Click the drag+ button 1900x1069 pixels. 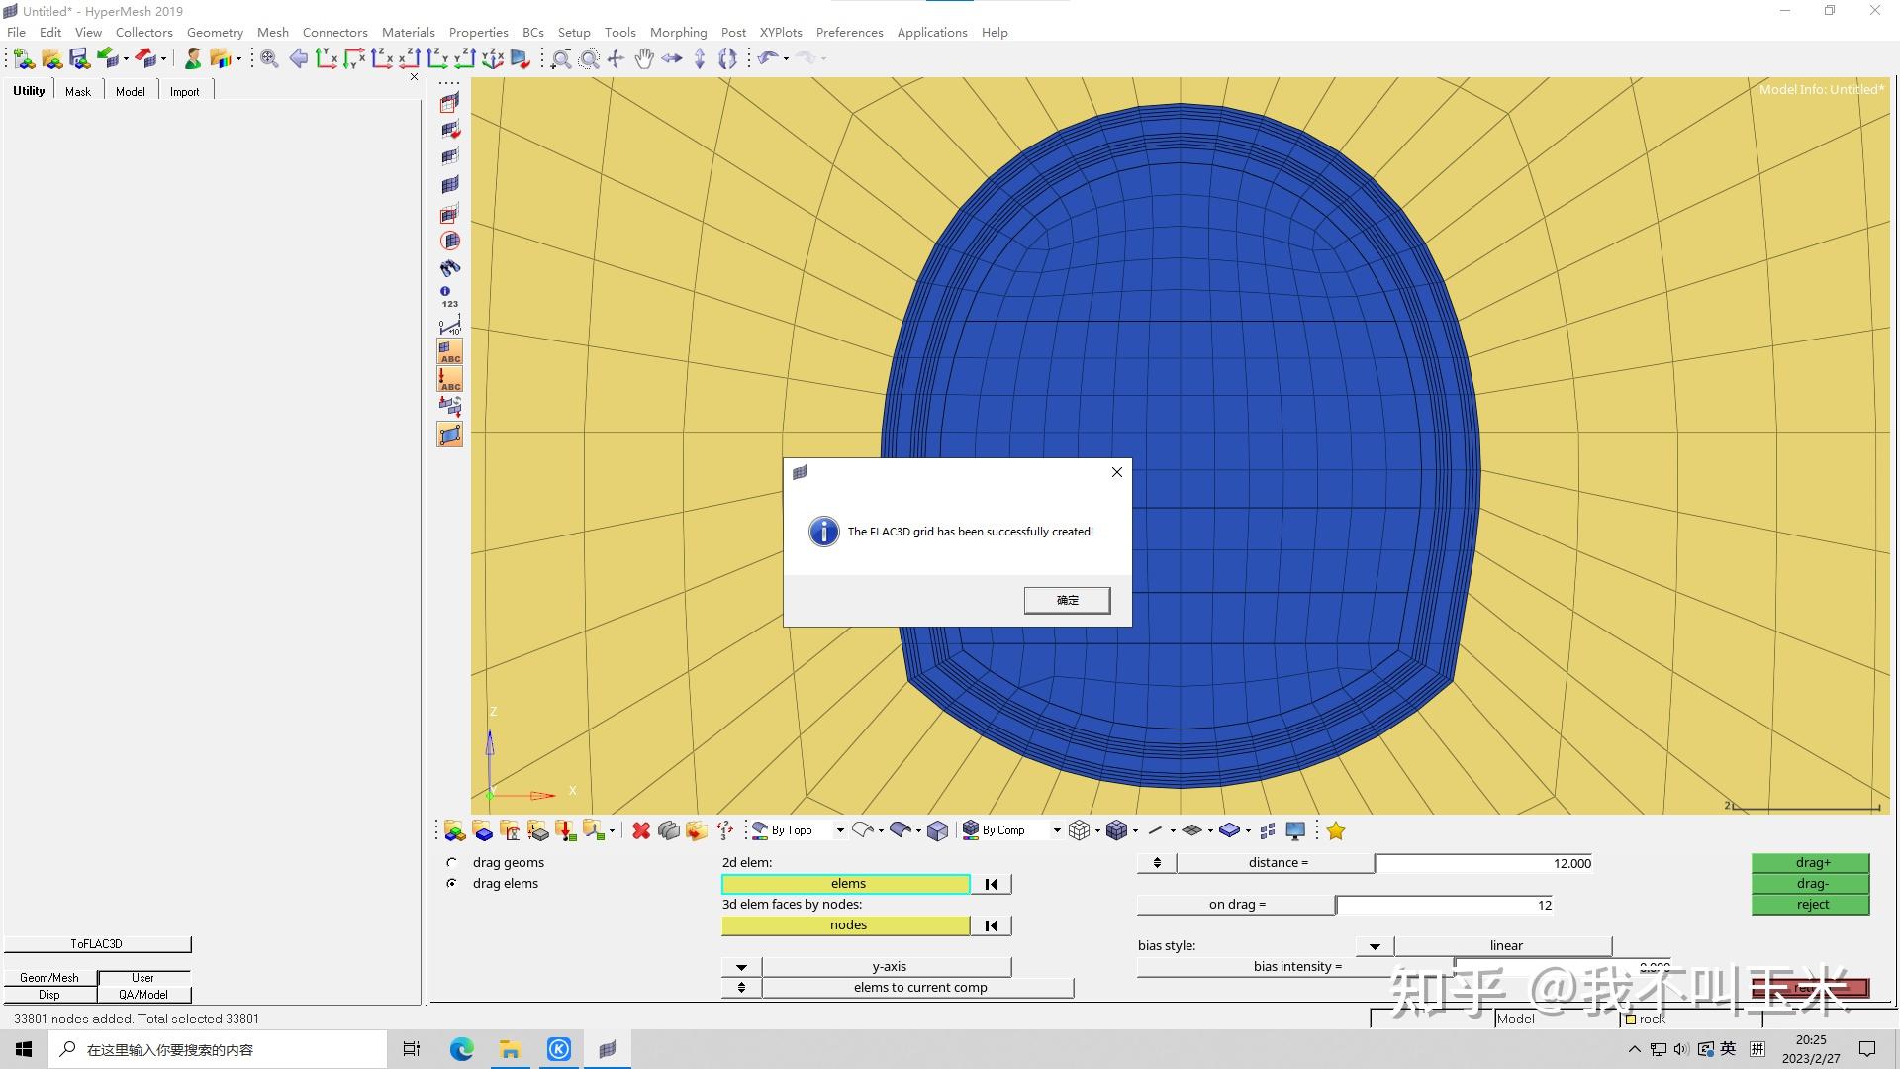pos(1811,862)
